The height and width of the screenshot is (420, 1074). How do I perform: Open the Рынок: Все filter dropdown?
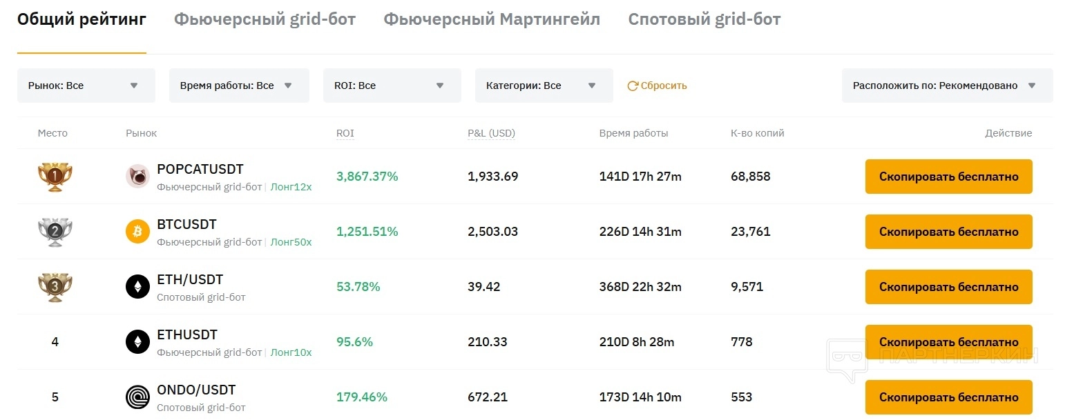coord(86,86)
